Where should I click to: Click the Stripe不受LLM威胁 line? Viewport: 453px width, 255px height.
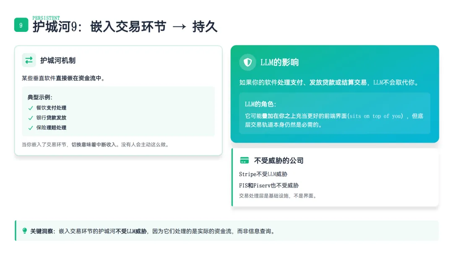(x=263, y=174)
